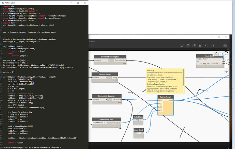The height and width of the screenshot is (149, 235).
Task: Click code line "doc = DocumentManager.Instance.CurrentDBDocument"
Action: (30, 32)
